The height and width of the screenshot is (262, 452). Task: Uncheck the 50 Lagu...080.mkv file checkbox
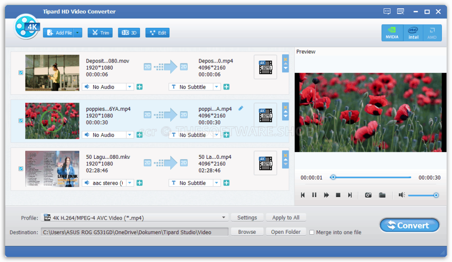[21, 169]
